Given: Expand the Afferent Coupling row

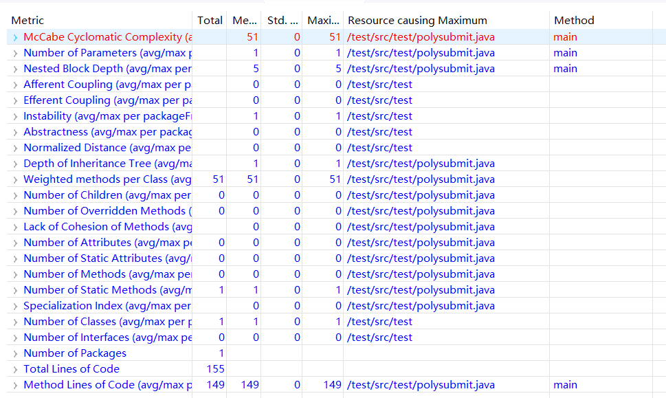Looking at the screenshot, I should coord(15,85).
